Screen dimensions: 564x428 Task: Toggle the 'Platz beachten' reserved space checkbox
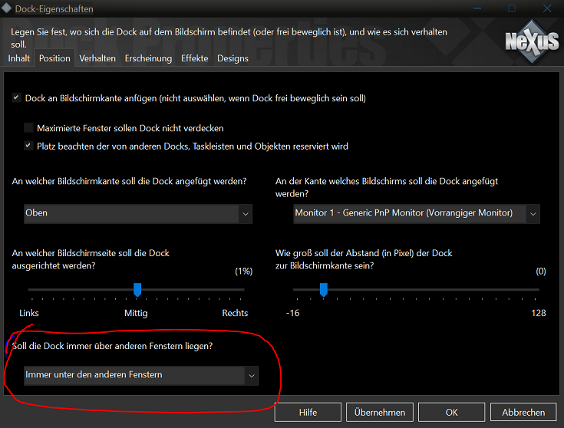(x=29, y=146)
